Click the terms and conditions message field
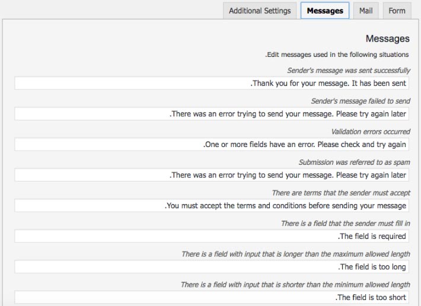 coord(212,206)
